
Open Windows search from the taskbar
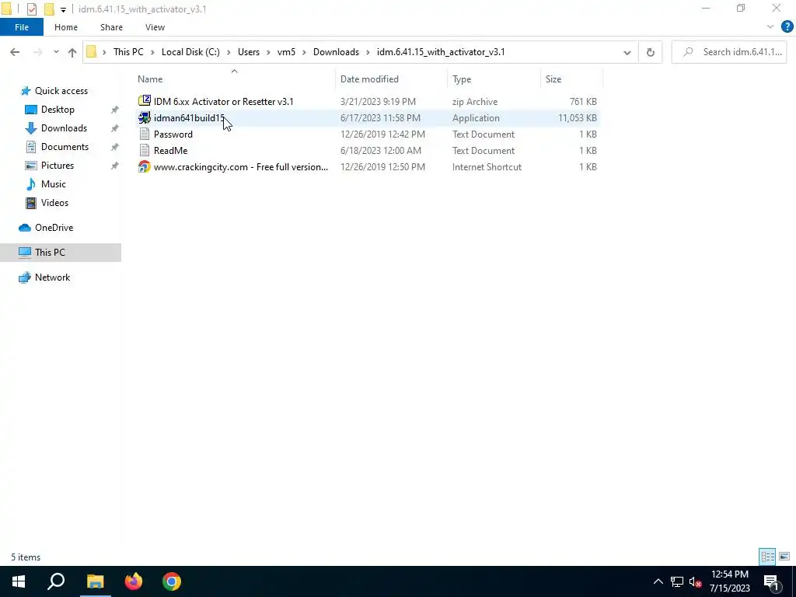pos(56,581)
